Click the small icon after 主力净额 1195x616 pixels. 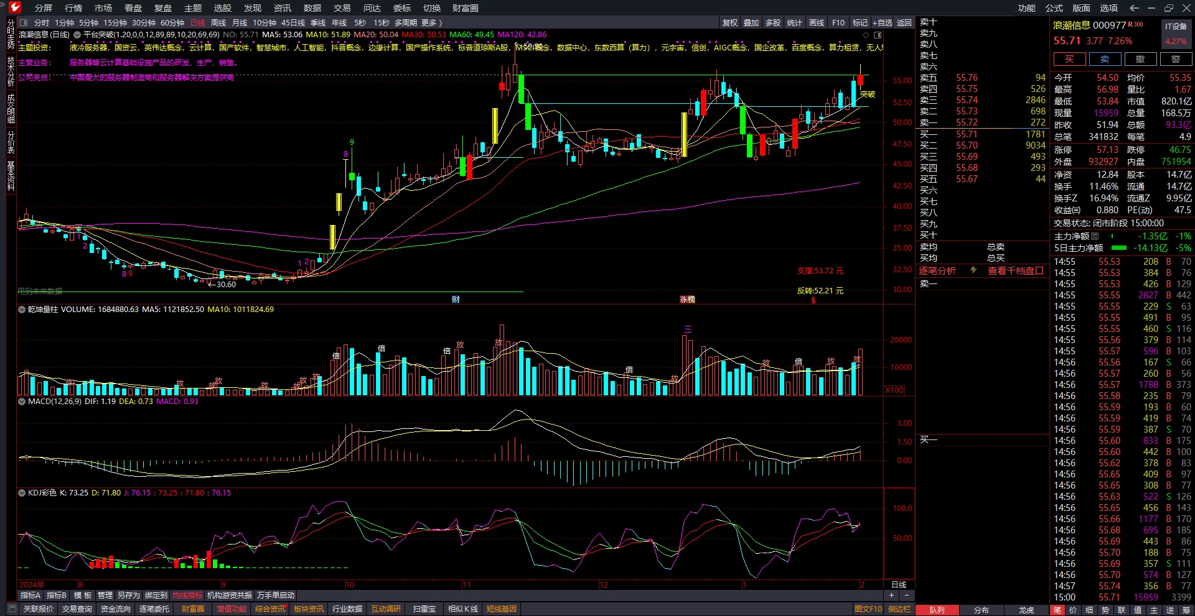(x=1095, y=236)
